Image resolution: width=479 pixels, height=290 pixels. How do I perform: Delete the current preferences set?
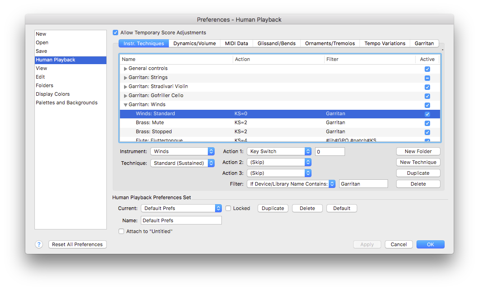(307, 208)
